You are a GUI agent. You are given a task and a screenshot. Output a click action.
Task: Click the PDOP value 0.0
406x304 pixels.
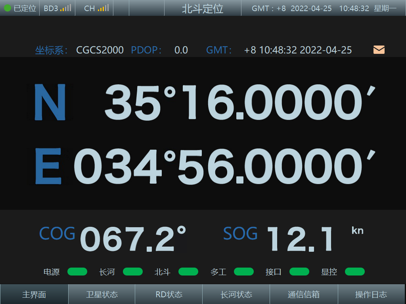181,50
